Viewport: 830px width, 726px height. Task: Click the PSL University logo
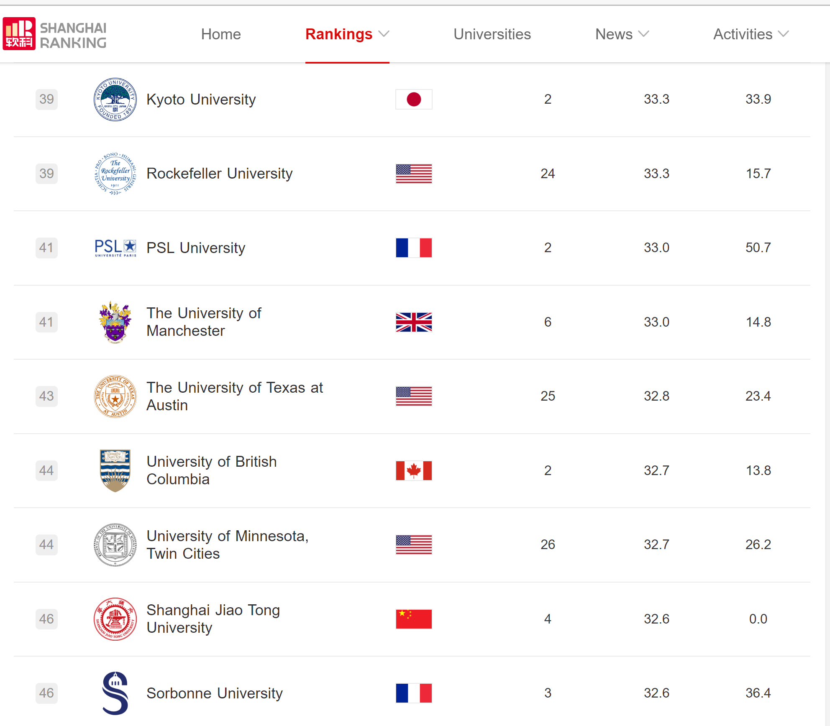click(115, 248)
